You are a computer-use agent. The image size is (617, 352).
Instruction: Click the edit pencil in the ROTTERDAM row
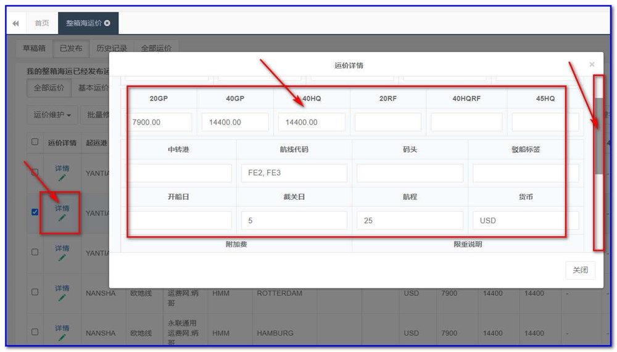[62, 298]
